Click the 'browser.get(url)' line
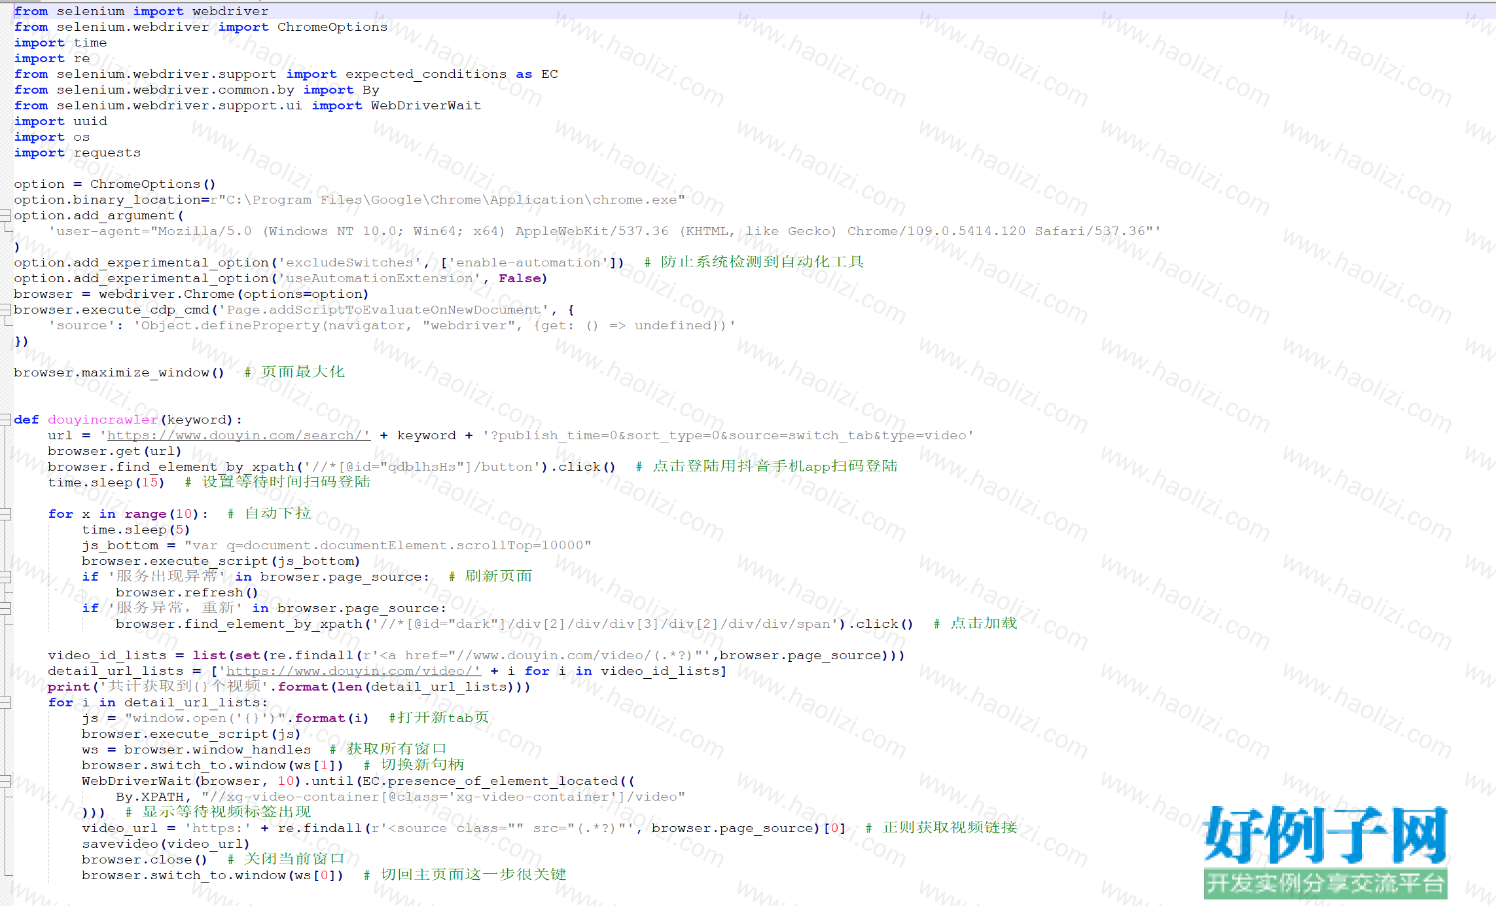This screenshot has width=1496, height=906. 115,451
